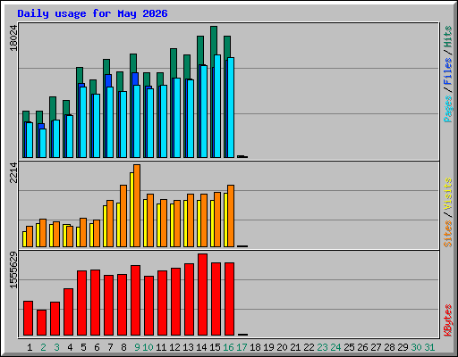Click the 18024 axis value

pyautogui.click(x=13, y=37)
